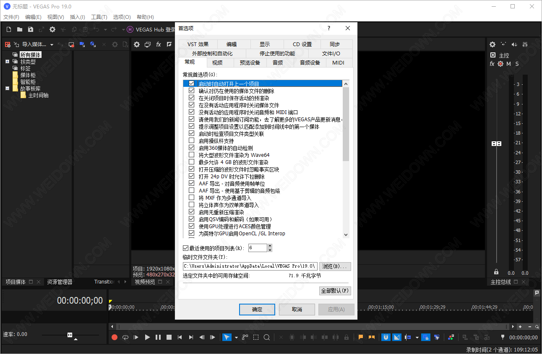
Task: Open the '导入媒体' dropdown arrow
Action: [52, 45]
